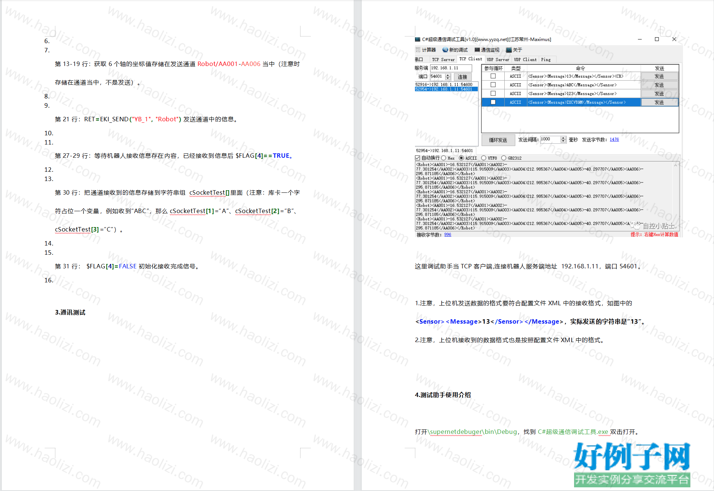Increase the send interval with up arrow
The height and width of the screenshot is (491, 714).
(x=563, y=137)
